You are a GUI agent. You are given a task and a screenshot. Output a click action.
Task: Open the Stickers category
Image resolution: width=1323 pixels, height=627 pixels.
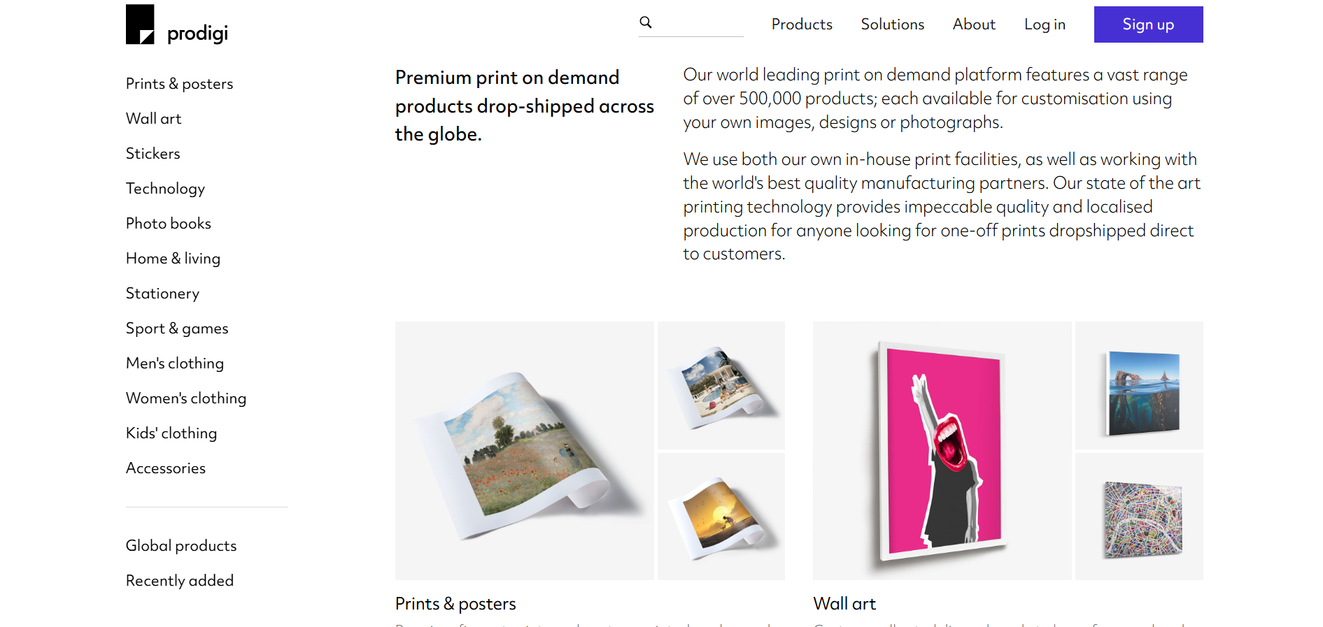[153, 153]
